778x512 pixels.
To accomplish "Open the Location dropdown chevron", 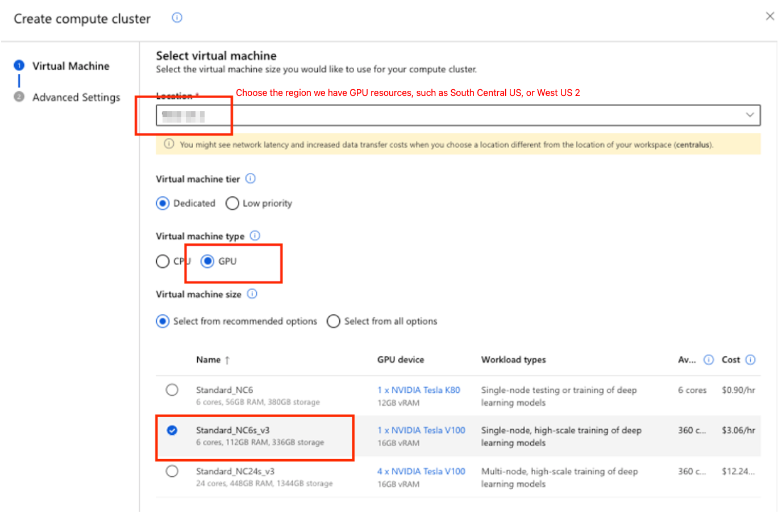I will coord(750,115).
